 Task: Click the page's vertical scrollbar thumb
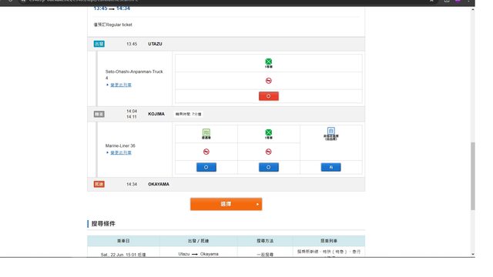pyautogui.click(x=472, y=176)
